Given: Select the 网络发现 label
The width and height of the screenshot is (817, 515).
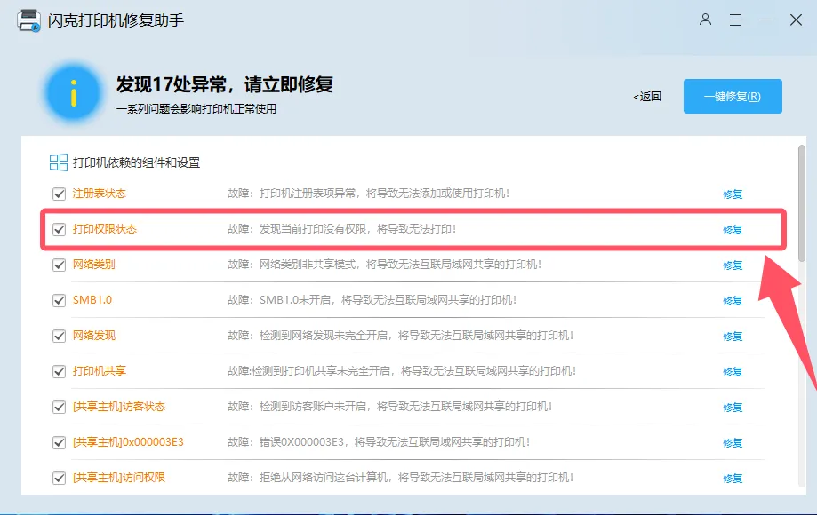Looking at the screenshot, I should point(93,336).
